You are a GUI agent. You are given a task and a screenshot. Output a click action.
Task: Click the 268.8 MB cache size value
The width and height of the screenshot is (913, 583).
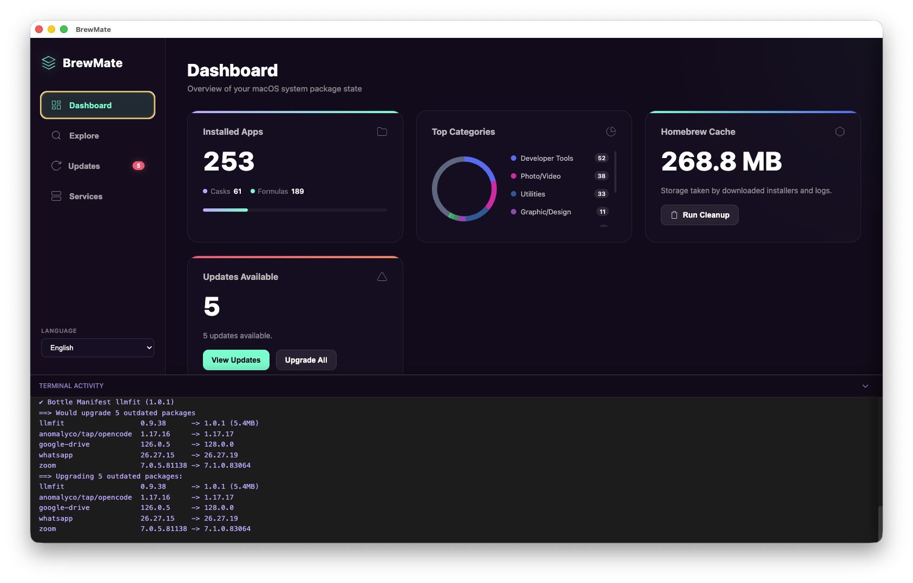721,161
